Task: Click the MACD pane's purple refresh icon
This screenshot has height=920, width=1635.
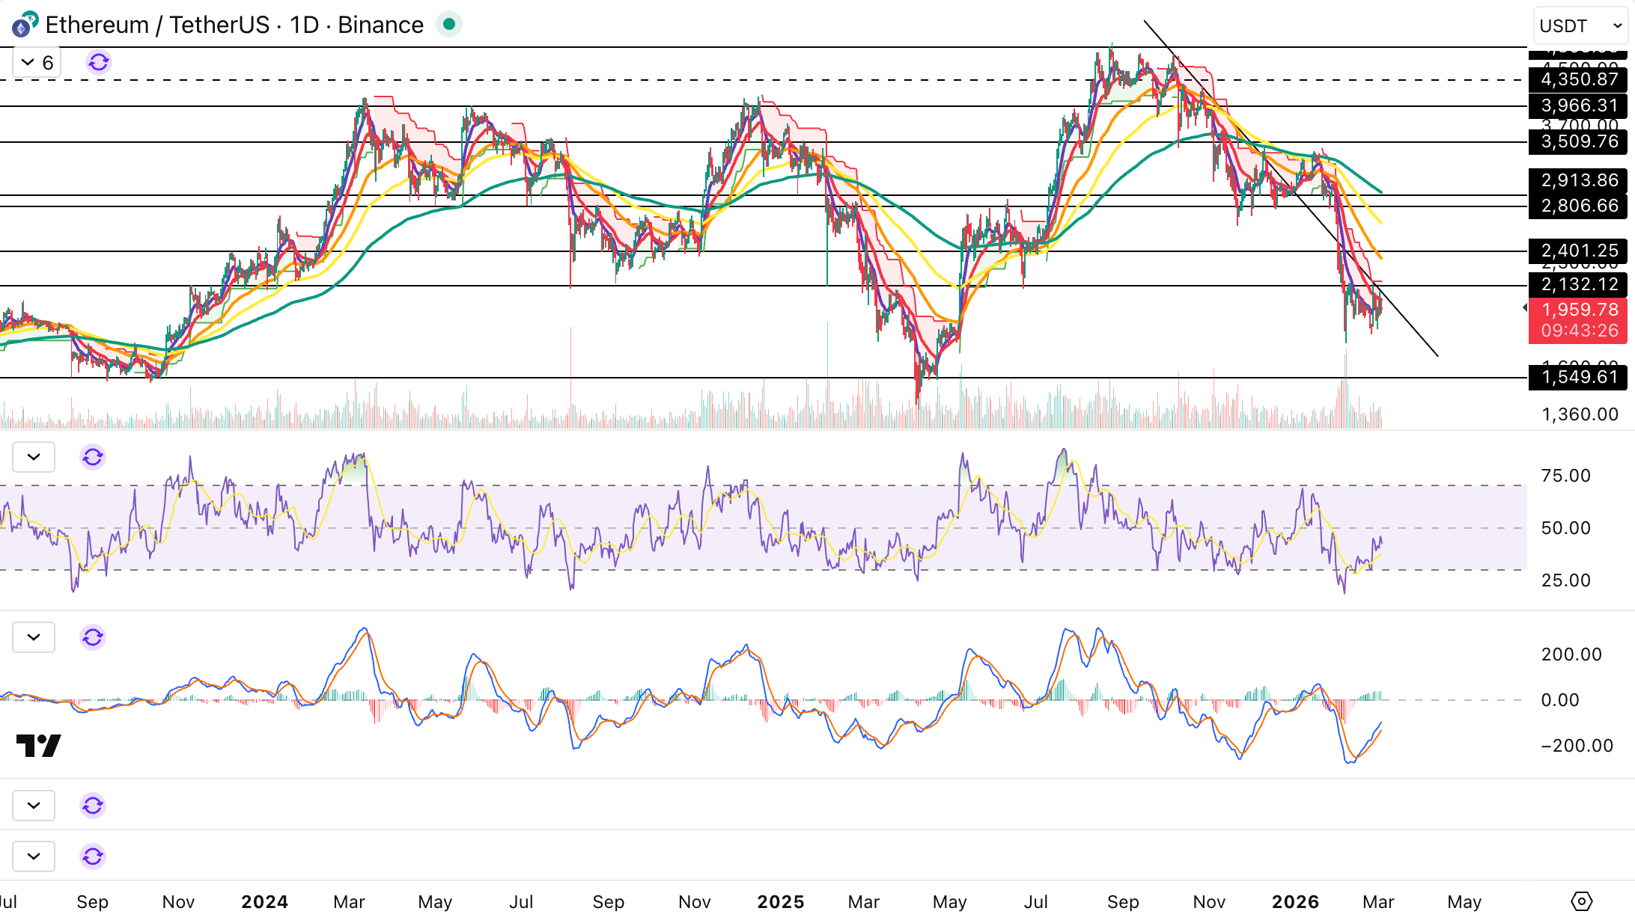Action: pos(93,637)
